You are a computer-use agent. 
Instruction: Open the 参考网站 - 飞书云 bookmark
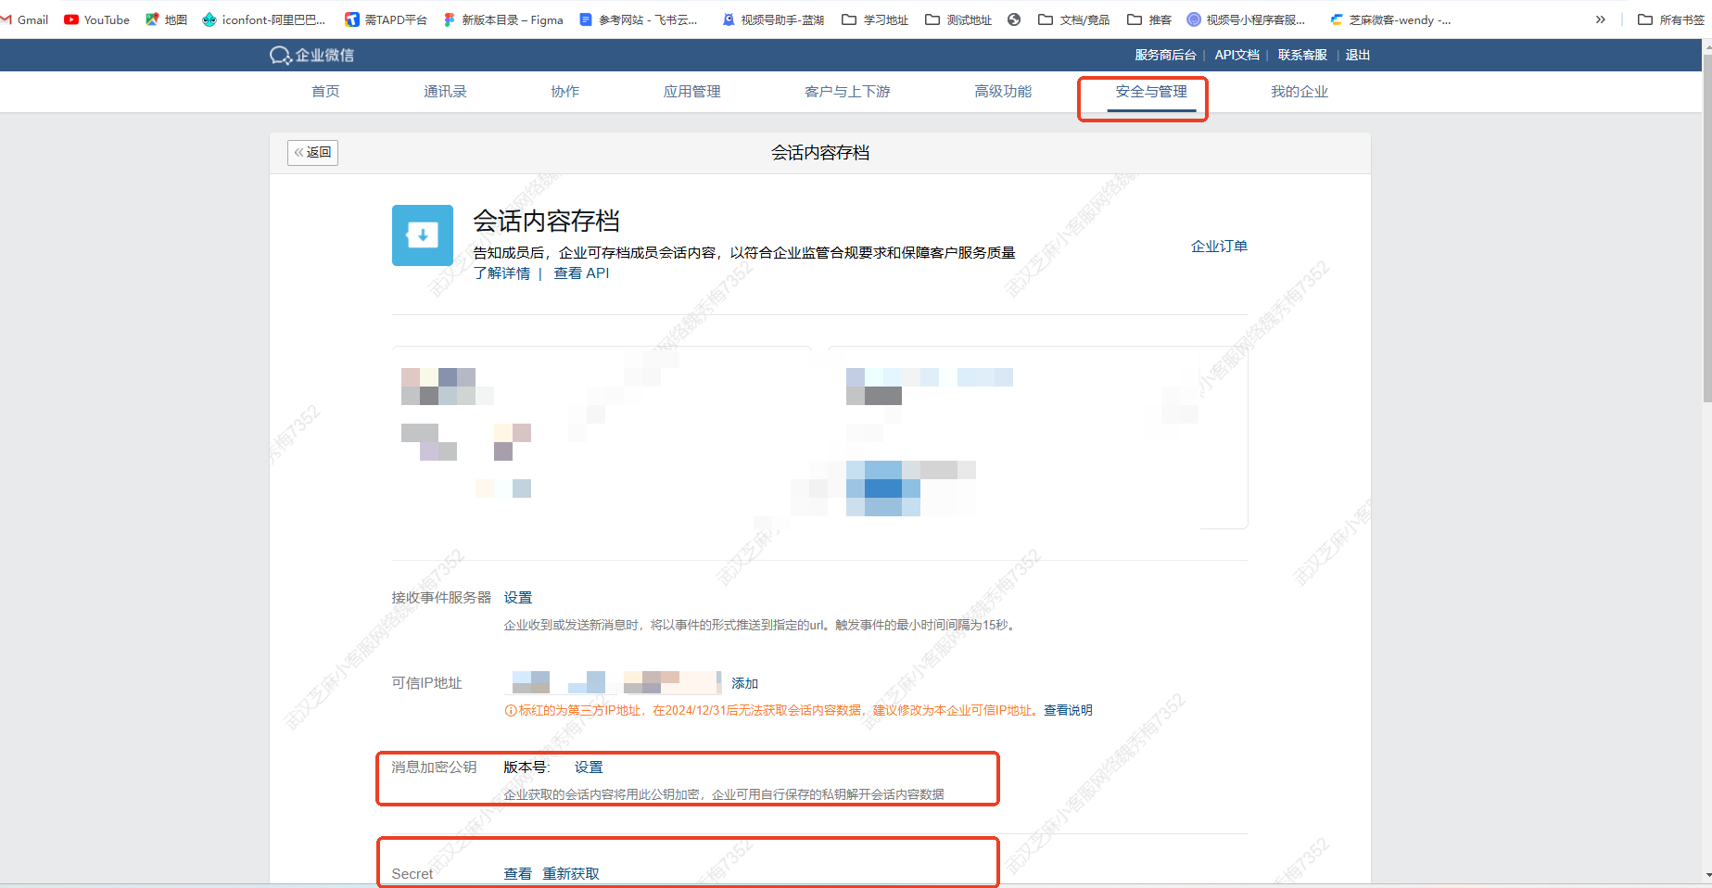pos(638,19)
